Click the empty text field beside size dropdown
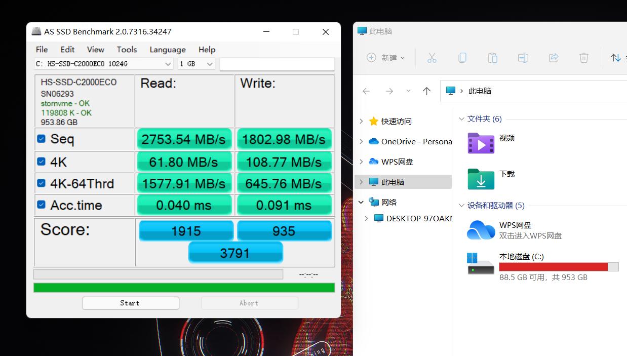627x356 pixels. [x=277, y=64]
